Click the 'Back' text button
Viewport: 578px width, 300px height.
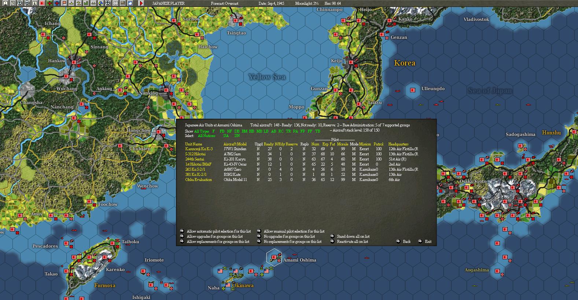pyautogui.click(x=407, y=241)
